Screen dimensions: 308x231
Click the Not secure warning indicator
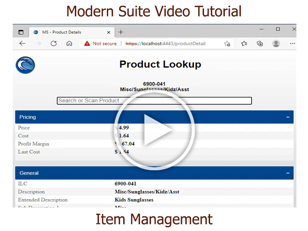tap(100, 44)
